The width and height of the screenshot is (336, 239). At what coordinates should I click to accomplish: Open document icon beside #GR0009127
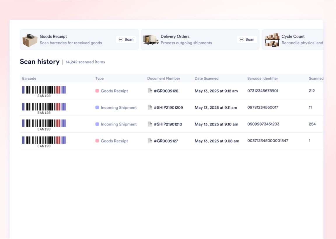coord(150,141)
